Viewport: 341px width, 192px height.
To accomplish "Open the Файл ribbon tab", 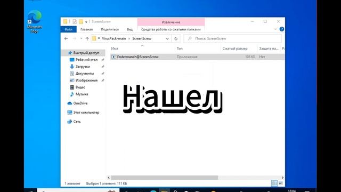I will pos(69,29).
